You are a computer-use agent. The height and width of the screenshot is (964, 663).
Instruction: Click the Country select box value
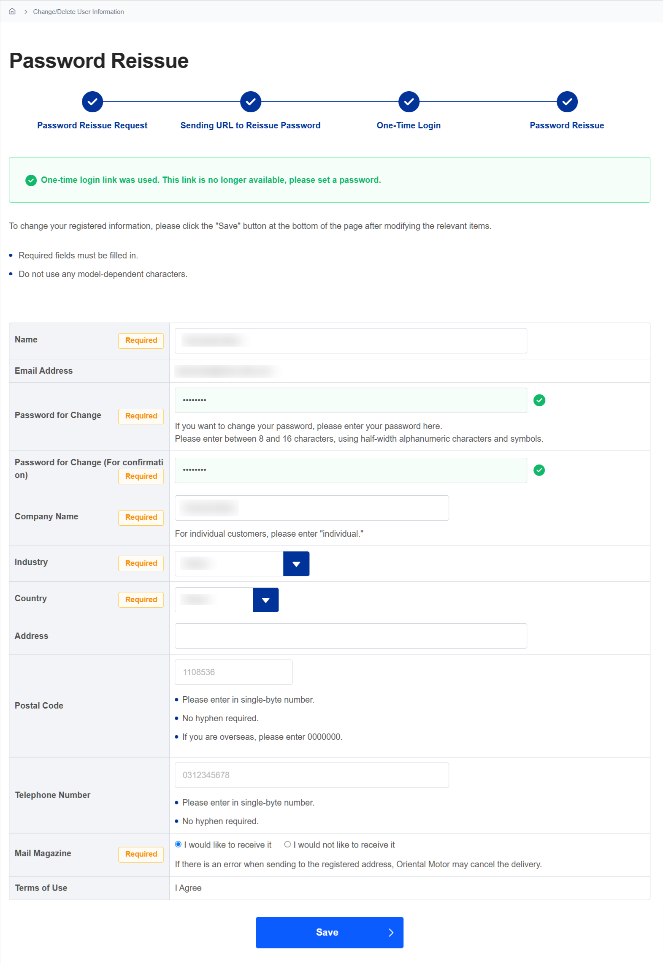[214, 600]
